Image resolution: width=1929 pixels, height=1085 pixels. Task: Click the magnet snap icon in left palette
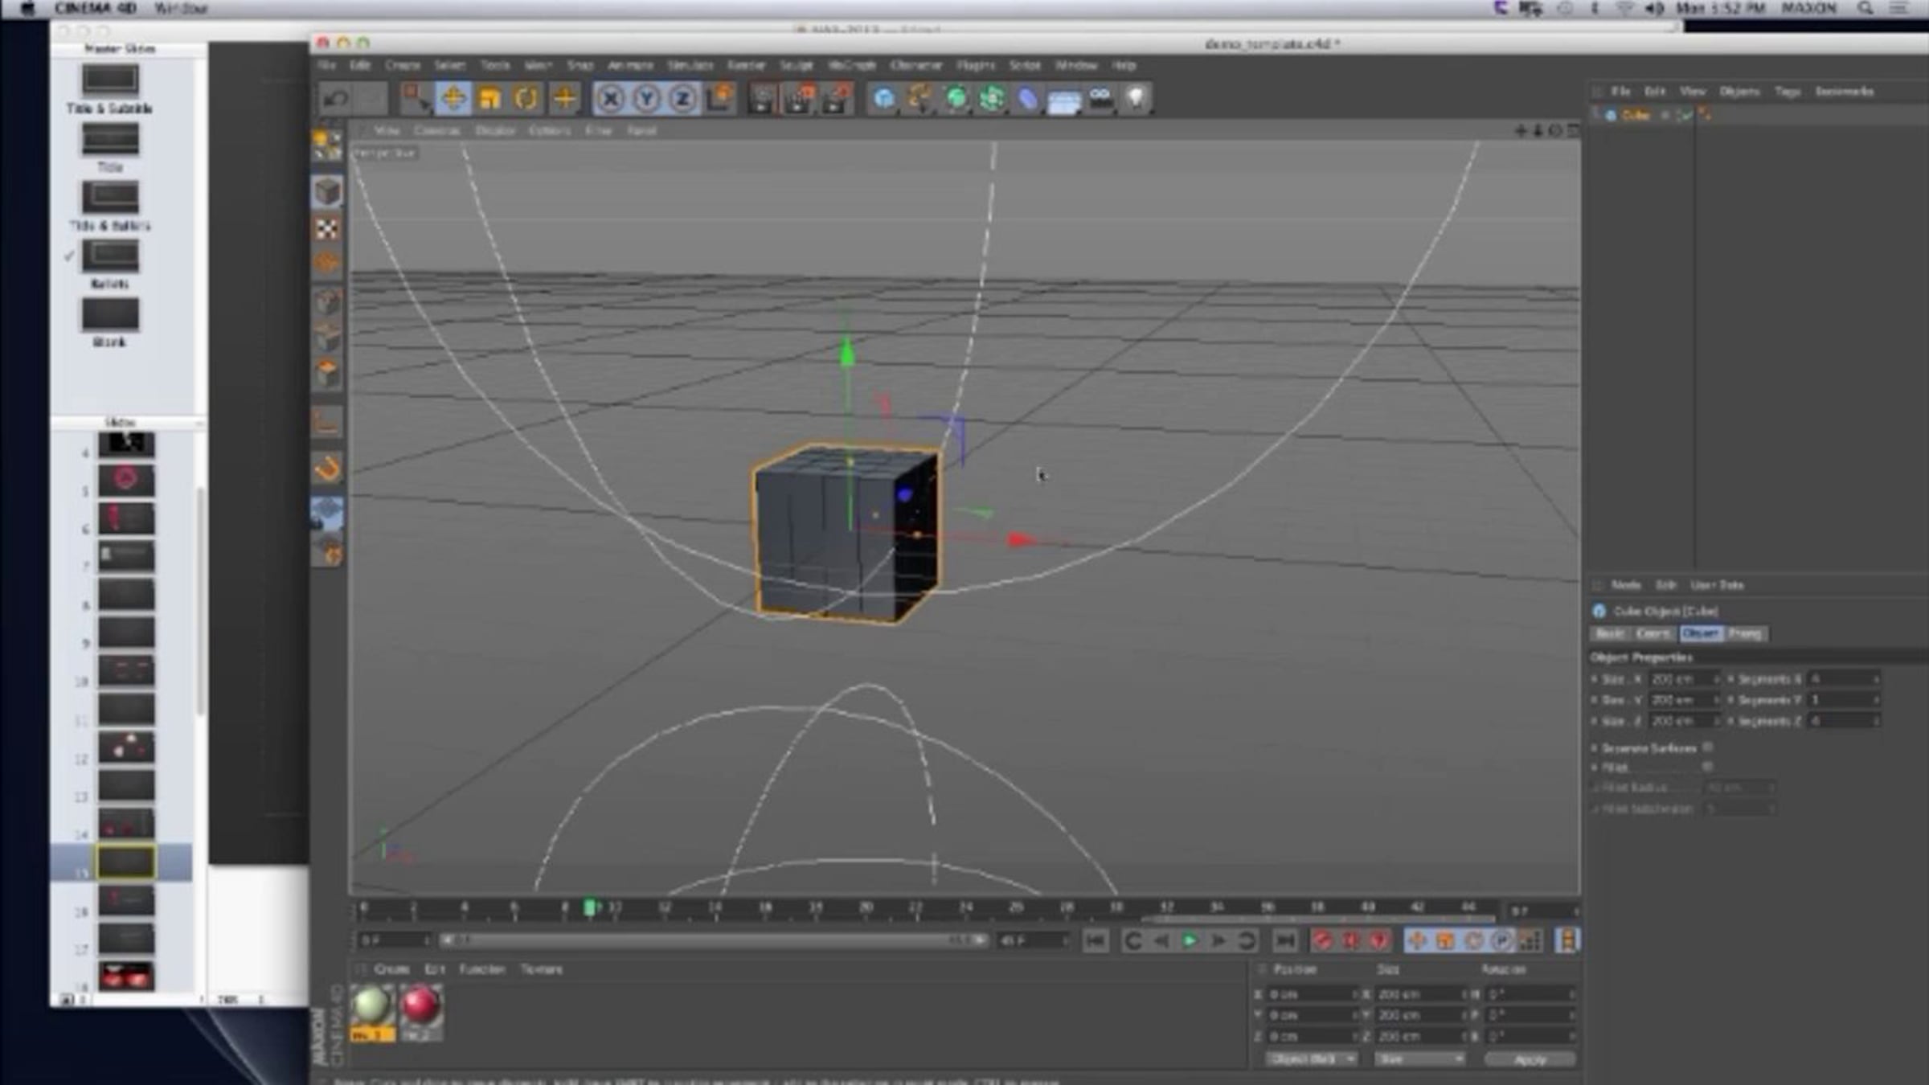[327, 469]
